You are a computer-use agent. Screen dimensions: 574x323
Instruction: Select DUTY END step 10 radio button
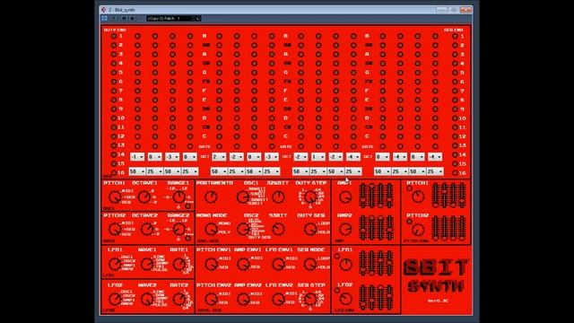[x=114, y=118]
